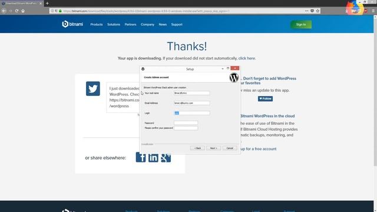This screenshot has width=377, height=212.
Task: Click the Login input field
Action: pos(192,113)
